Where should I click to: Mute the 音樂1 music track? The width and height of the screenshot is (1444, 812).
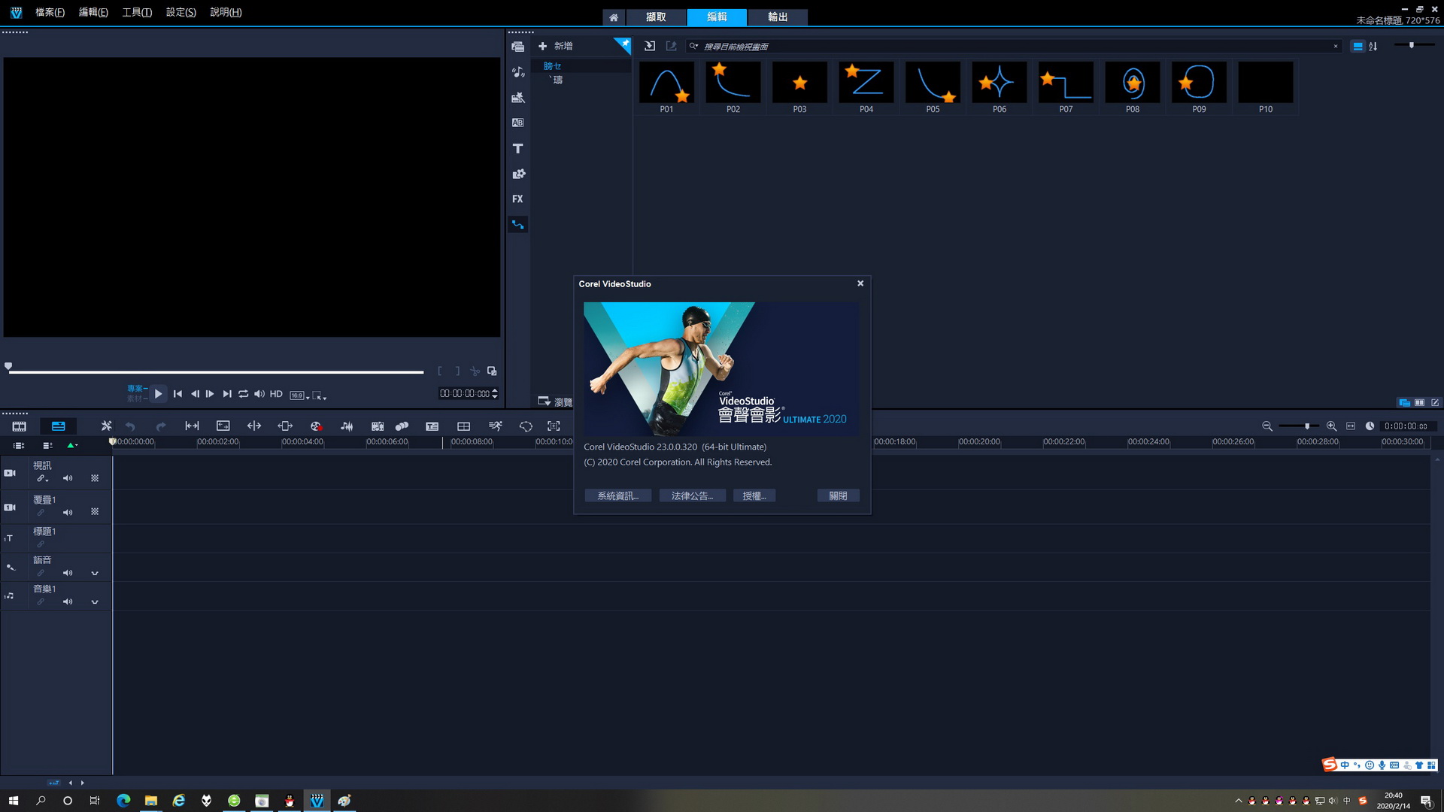pyautogui.click(x=68, y=601)
